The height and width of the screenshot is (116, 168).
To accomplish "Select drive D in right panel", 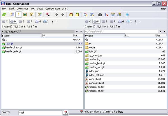I will [96, 22].
